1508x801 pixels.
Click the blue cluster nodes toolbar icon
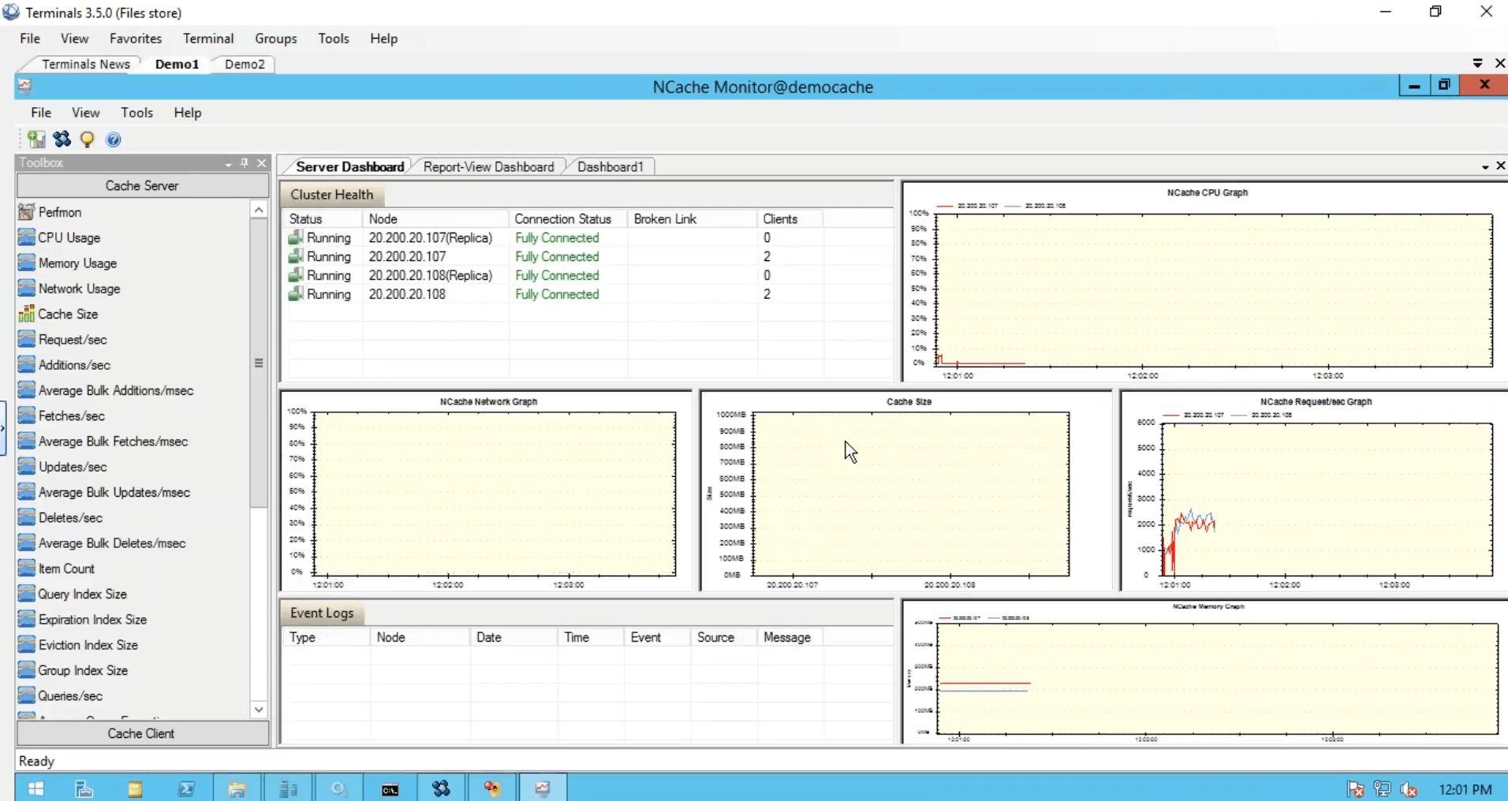pos(62,140)
